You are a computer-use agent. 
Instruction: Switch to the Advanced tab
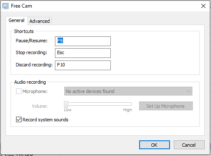click(40, 21)
